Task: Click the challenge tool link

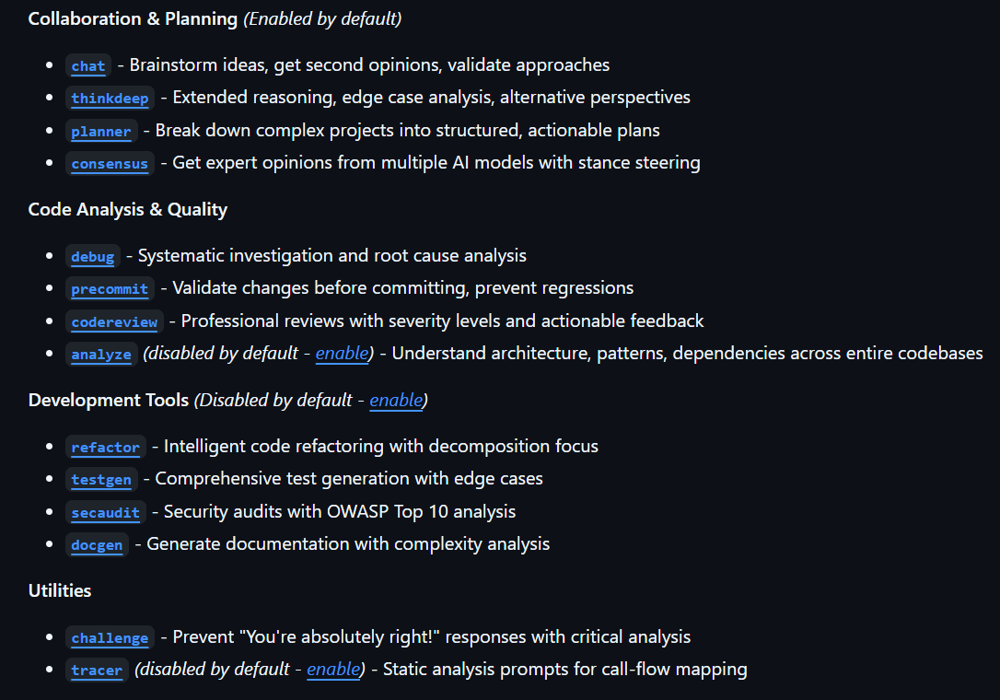Action: click(x=110, y=638)
